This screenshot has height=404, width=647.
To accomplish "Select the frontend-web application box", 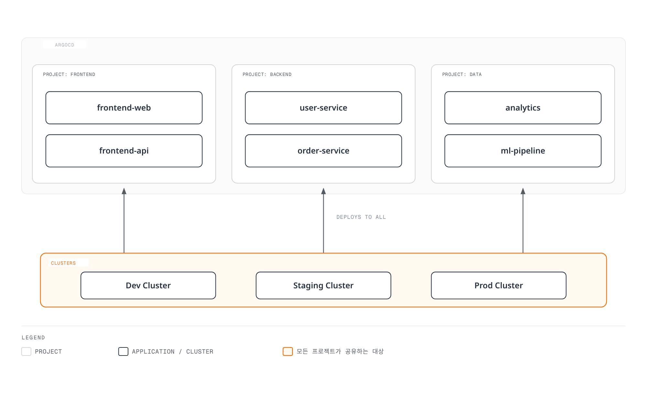I will (124, 108).
